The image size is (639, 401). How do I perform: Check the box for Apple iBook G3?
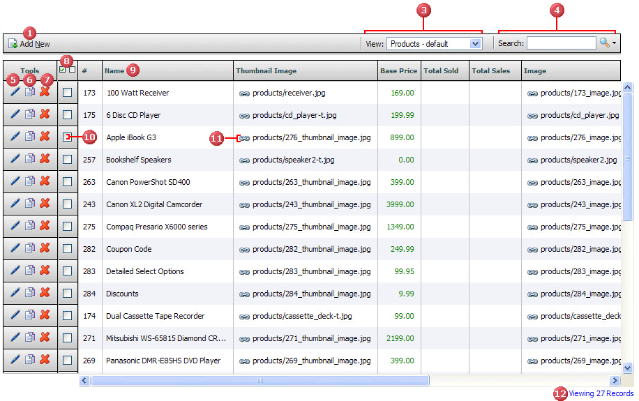click(x=67, y=137)
